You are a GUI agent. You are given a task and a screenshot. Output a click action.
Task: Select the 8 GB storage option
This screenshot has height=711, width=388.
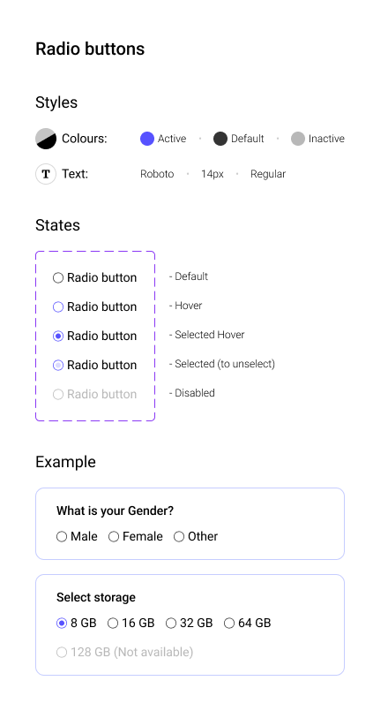click(x=62, y=623)
